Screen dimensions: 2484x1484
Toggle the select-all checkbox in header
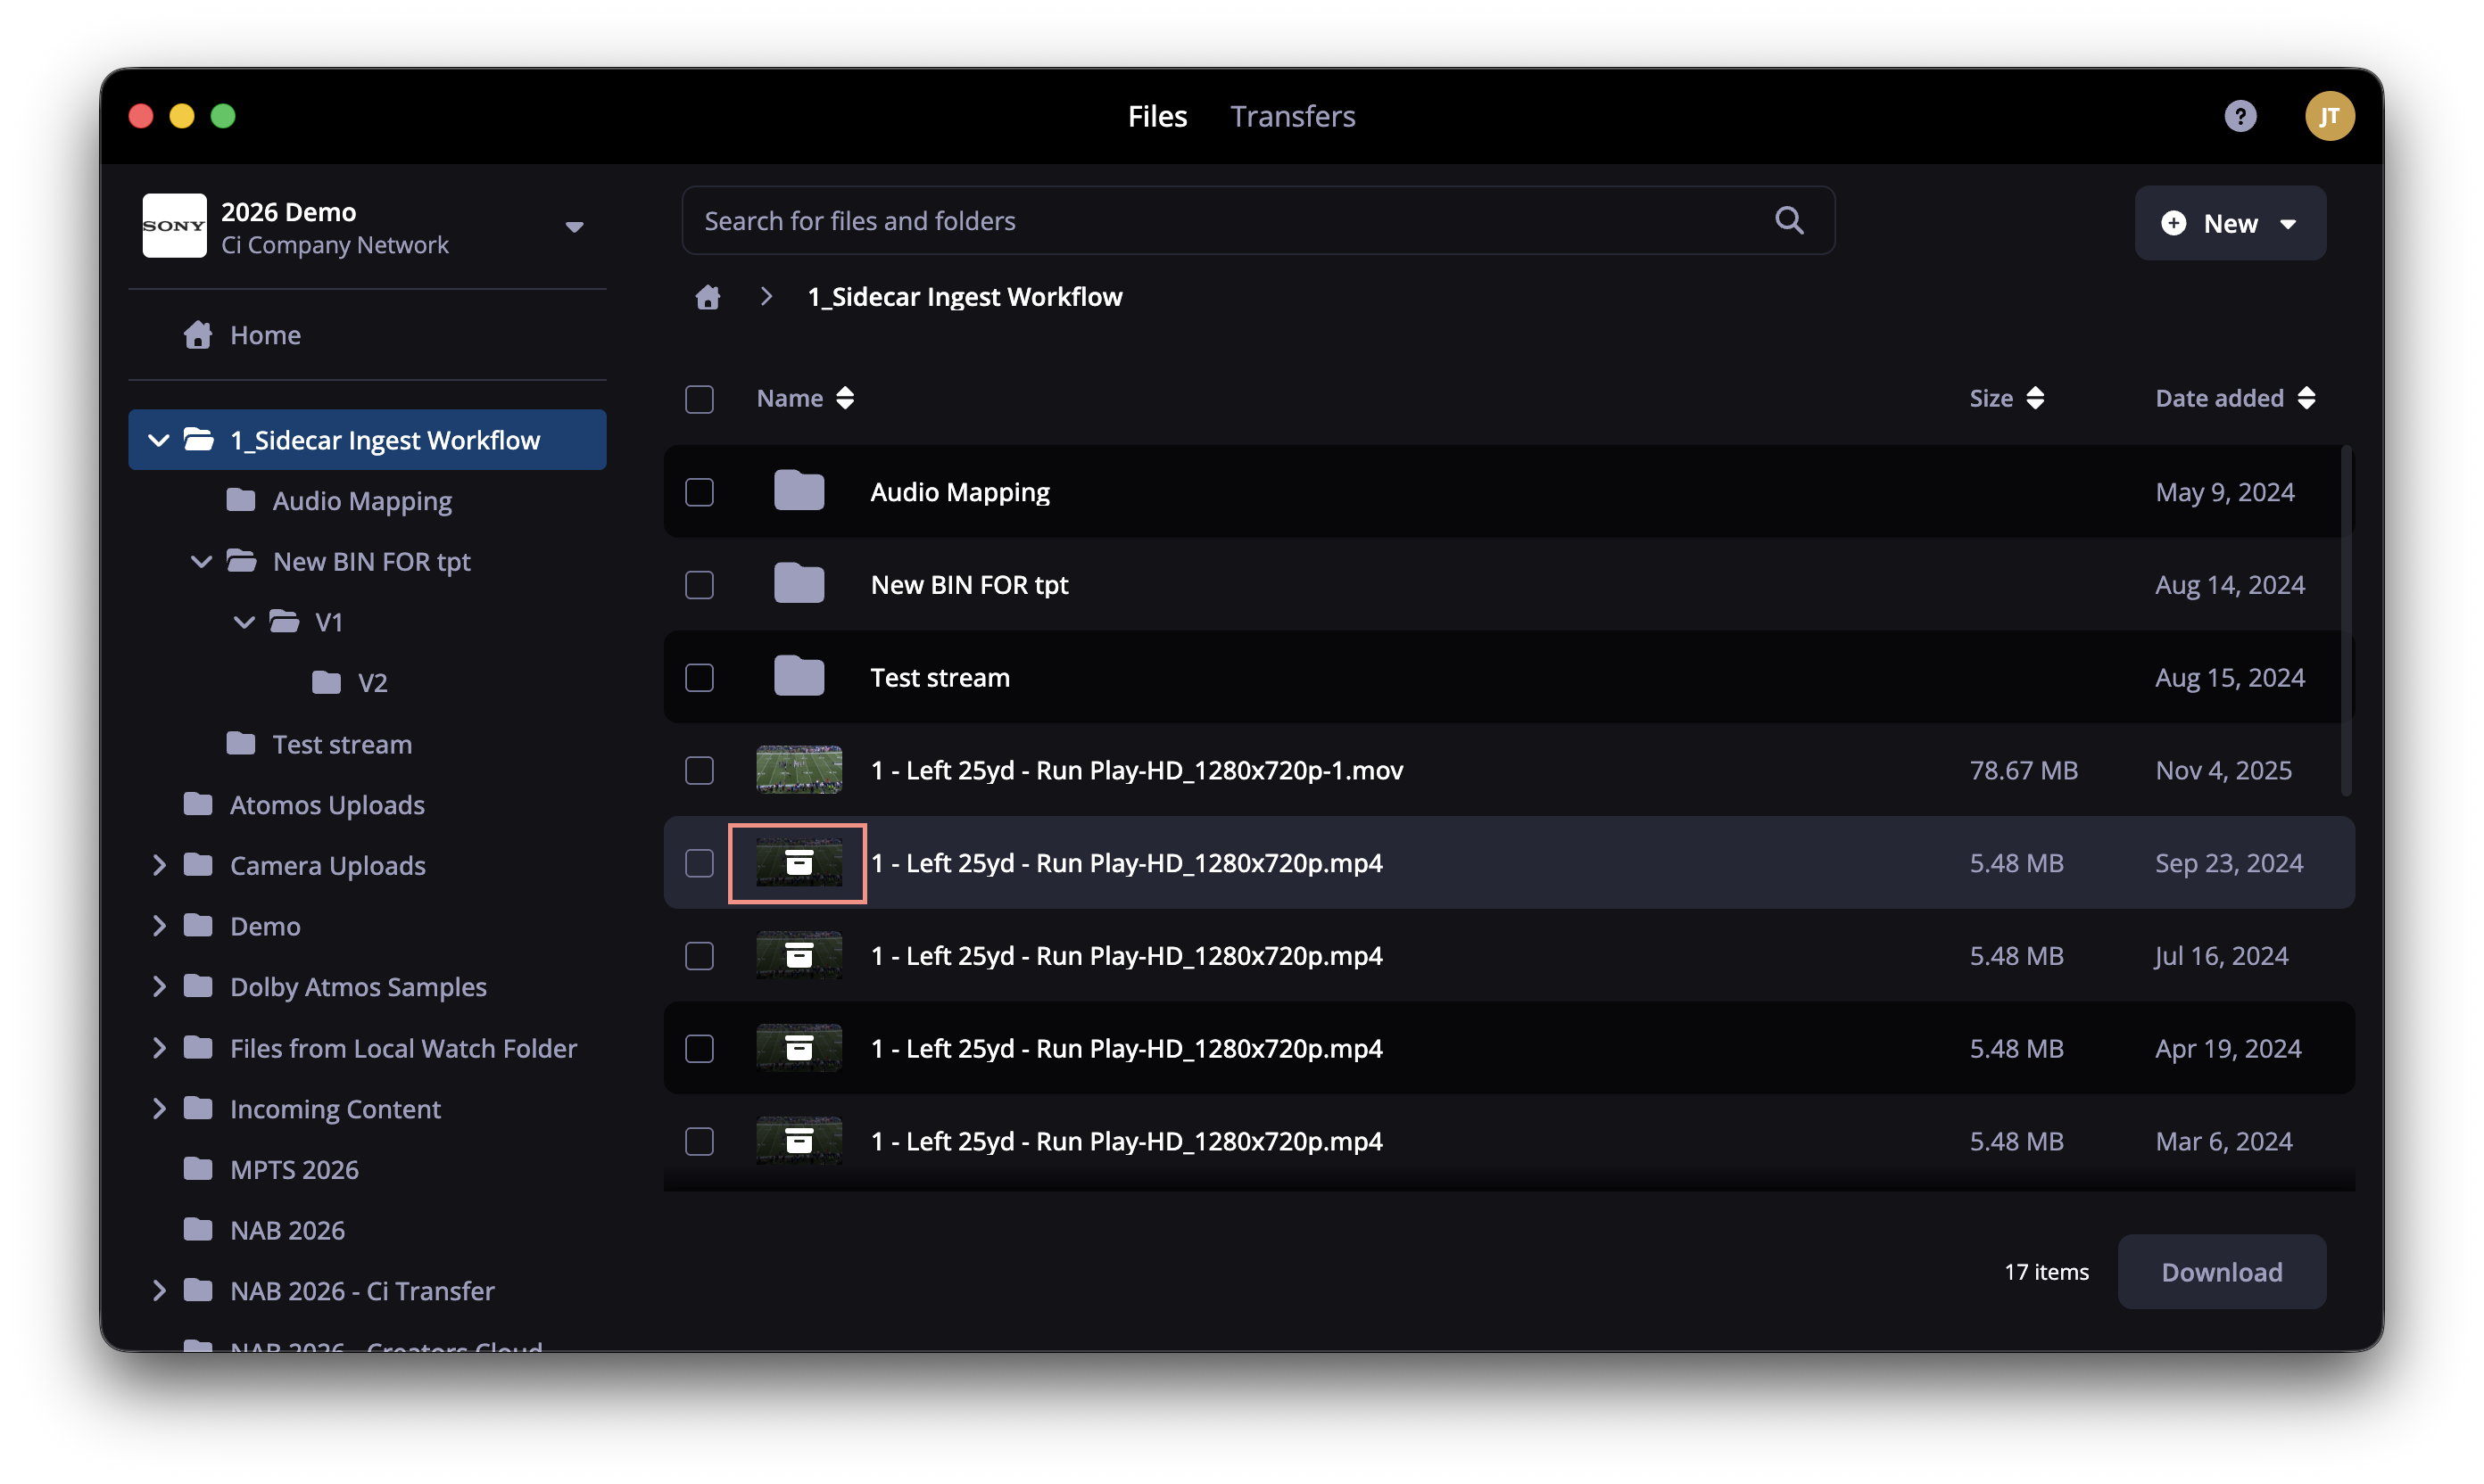click(700, 399)
